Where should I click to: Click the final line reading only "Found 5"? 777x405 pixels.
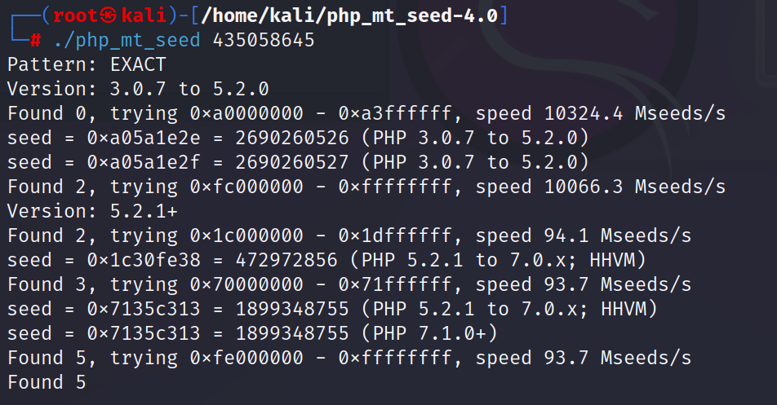(47, 382)
